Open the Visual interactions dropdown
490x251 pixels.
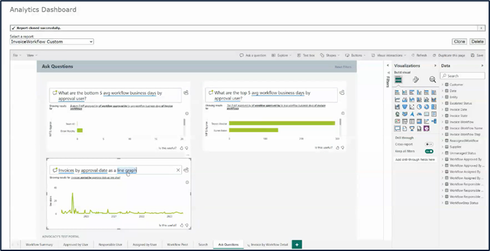[x=389, y=55]
